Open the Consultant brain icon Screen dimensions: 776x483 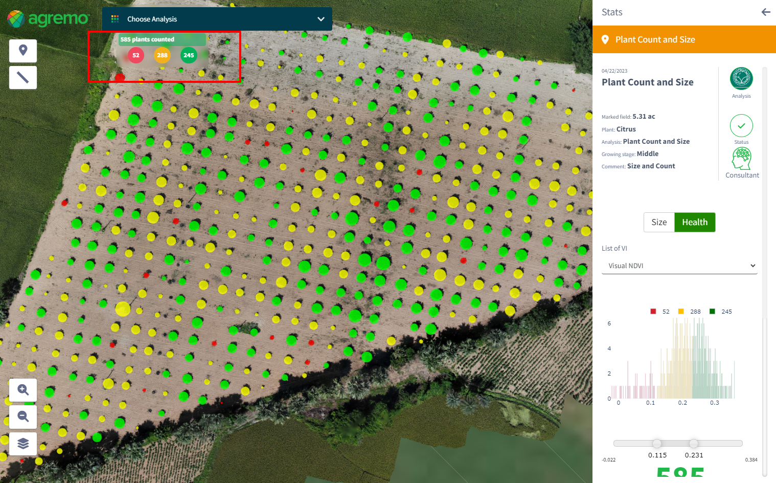[x=742, y=159]
